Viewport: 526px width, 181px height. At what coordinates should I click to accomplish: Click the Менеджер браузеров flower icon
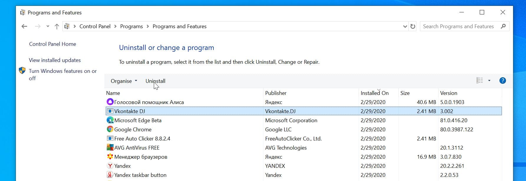[110, 157]
